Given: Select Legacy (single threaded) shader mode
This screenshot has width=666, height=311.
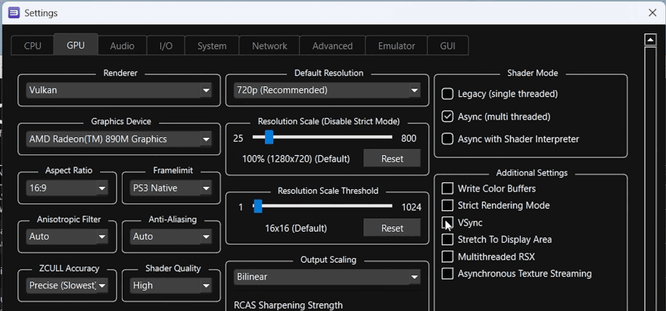Looking at the screenshot, I should click(447, 94).
